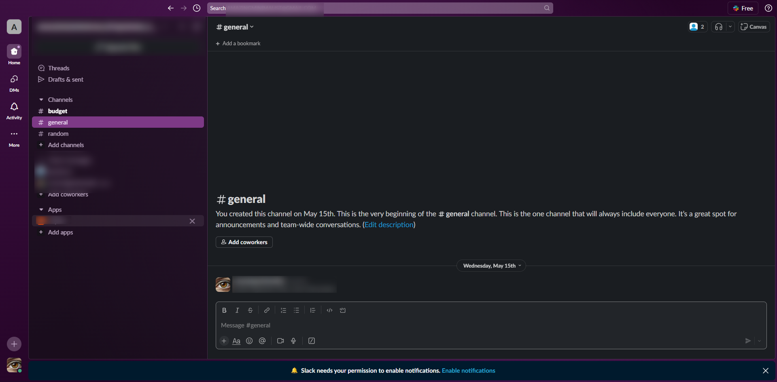The width and height of the screenshot is (777, 382).
Task: Insert inline code formatting
Action: 329,310
